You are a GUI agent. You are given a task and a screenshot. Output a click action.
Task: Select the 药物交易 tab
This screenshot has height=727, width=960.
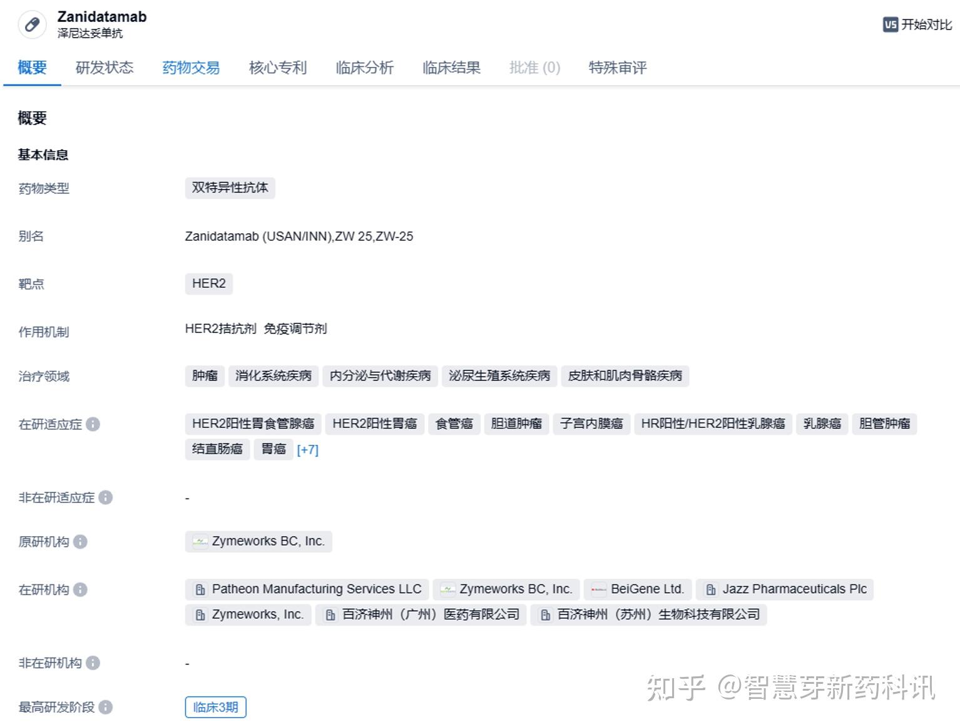pos(191,68)
